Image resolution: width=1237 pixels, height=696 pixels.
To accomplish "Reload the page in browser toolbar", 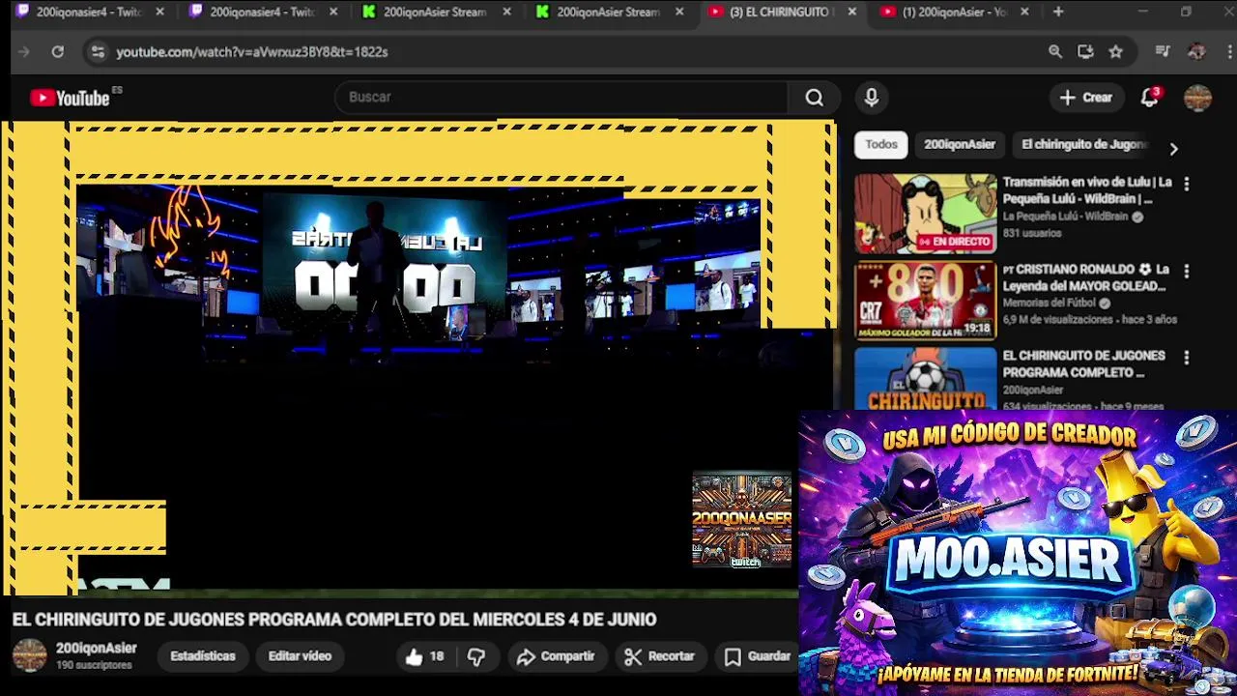I will point(58,51).
